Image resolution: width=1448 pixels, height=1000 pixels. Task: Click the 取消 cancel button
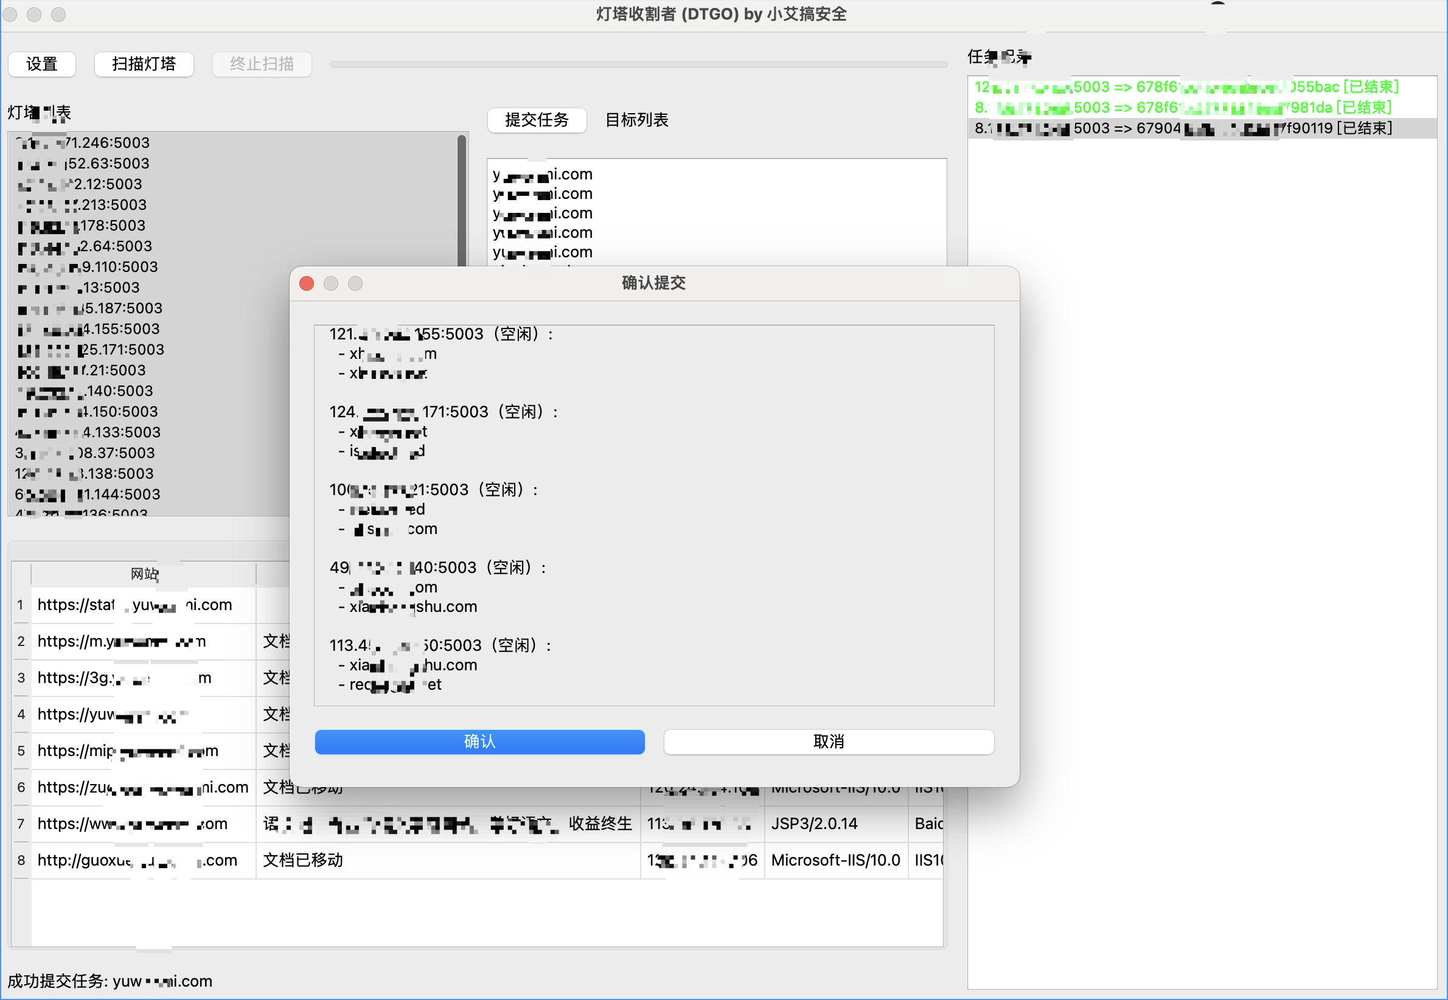click(x=828, y=741)
